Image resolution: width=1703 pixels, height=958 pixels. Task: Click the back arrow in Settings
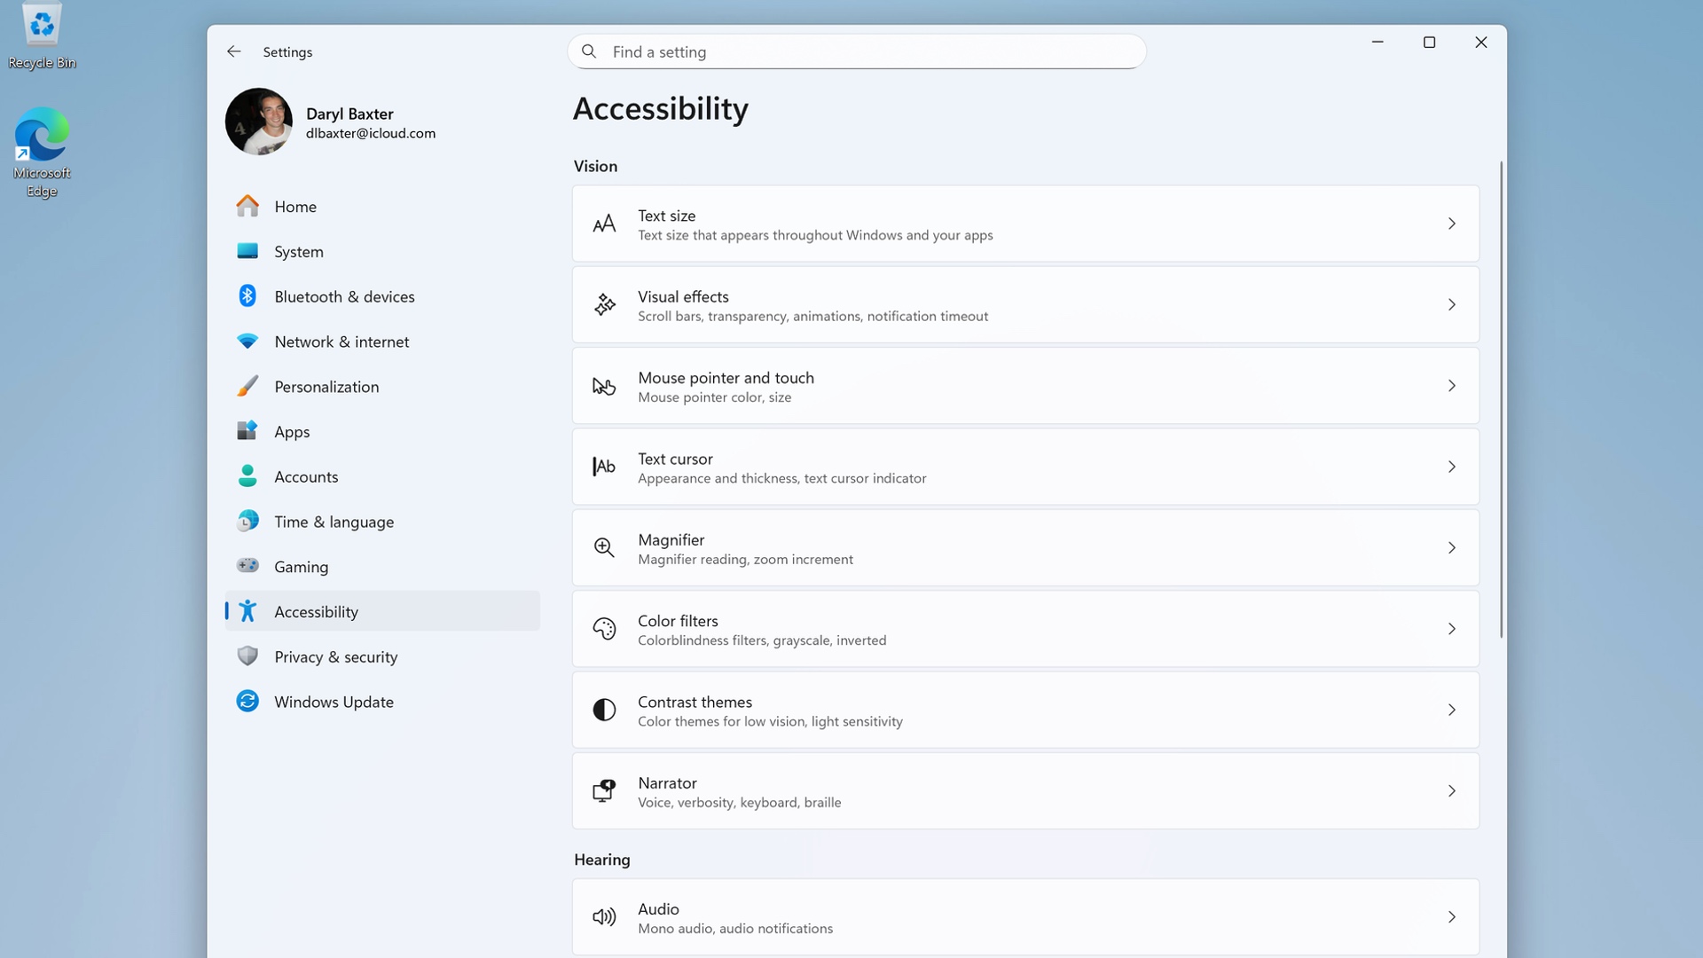pyautogui.click(x=233, y=51)
